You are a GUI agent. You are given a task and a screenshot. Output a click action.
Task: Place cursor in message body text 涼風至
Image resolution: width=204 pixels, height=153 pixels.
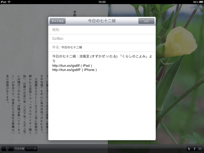(x=84, y=56)
